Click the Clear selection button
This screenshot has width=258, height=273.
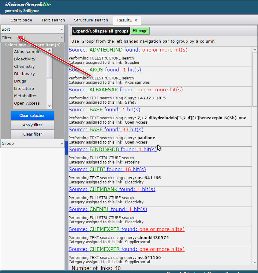(32, 116)
